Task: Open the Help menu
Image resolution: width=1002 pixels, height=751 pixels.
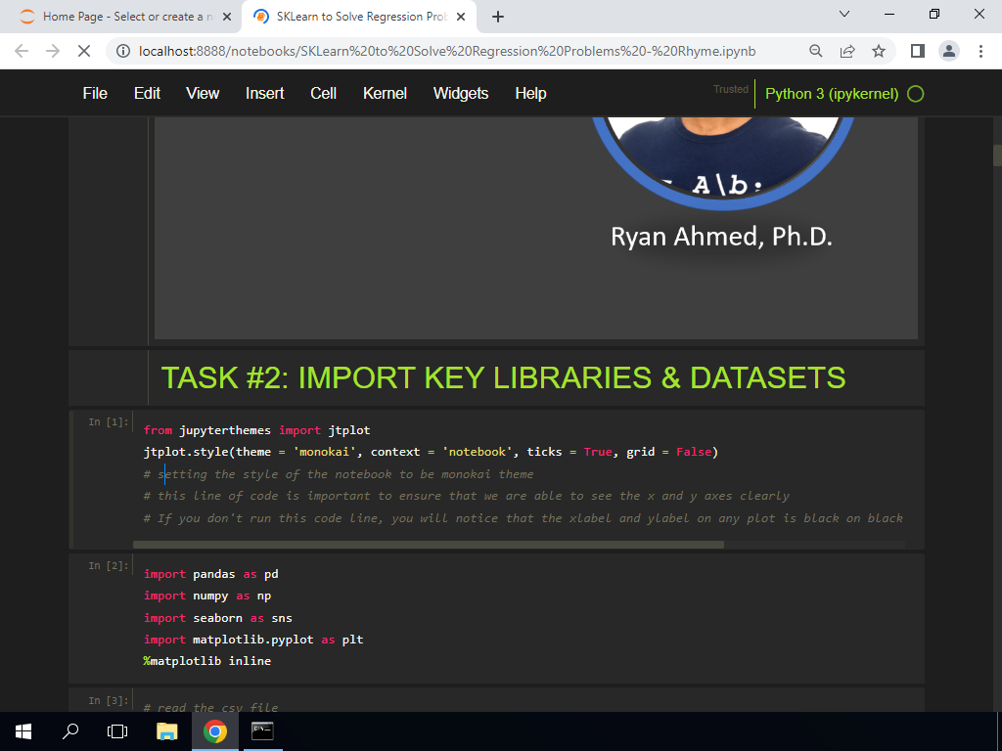Action: pos(530,93)
